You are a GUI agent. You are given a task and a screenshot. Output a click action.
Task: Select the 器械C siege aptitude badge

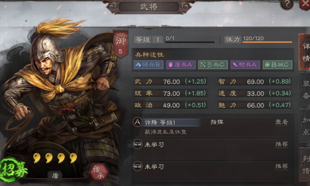tap(277, 65)
